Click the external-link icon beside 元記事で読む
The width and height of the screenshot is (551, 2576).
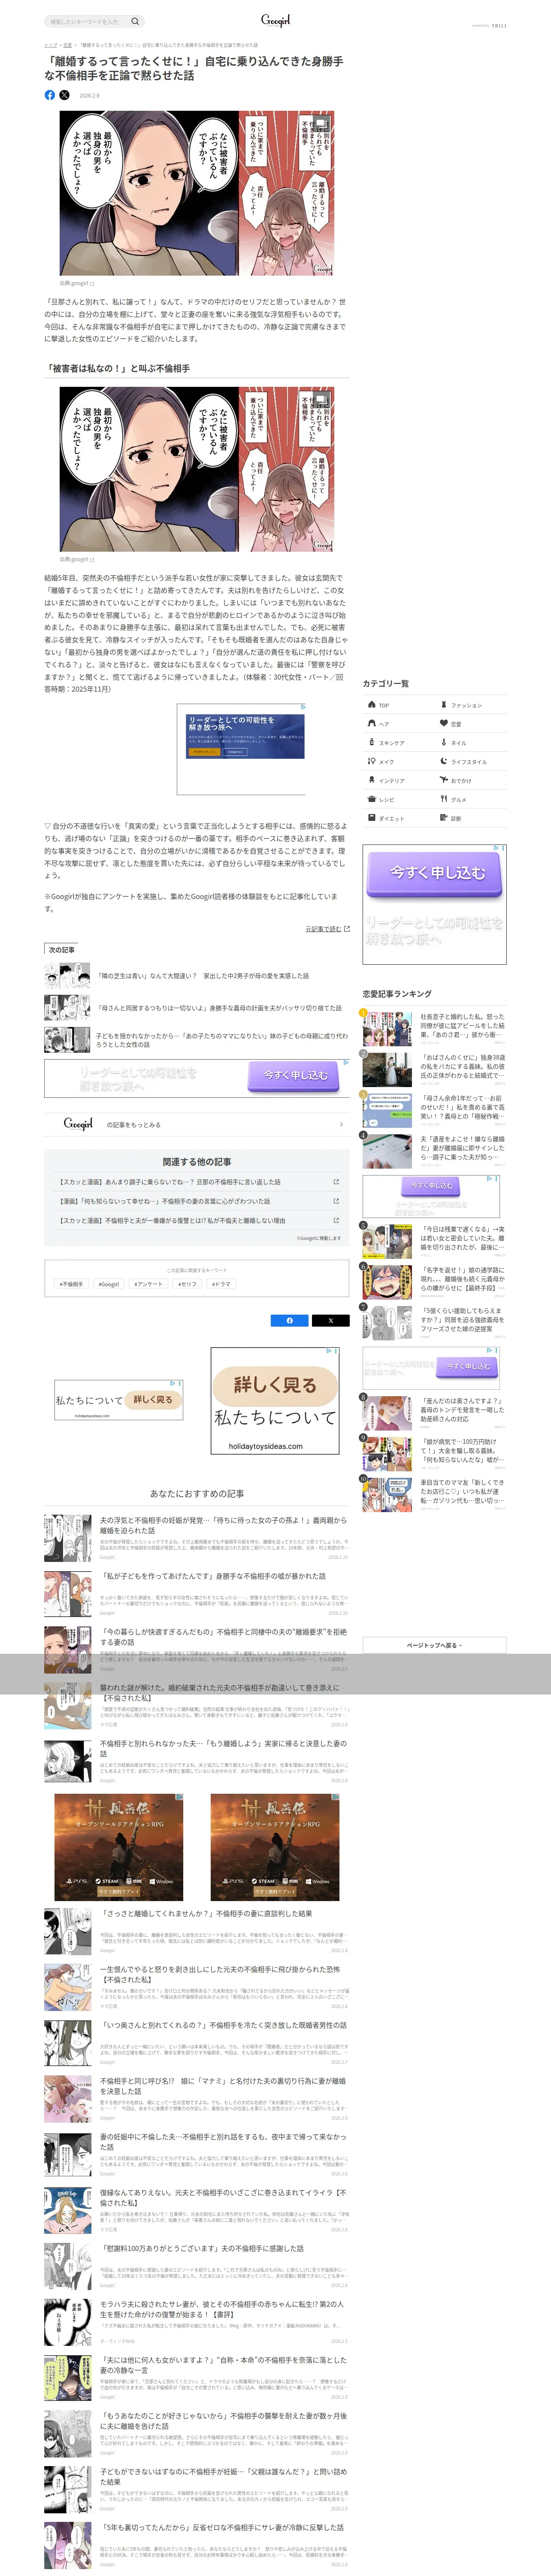347,929
